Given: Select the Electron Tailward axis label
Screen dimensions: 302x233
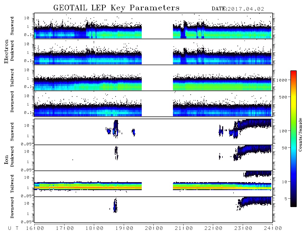Looking at the screenshot, I should 12,78.
